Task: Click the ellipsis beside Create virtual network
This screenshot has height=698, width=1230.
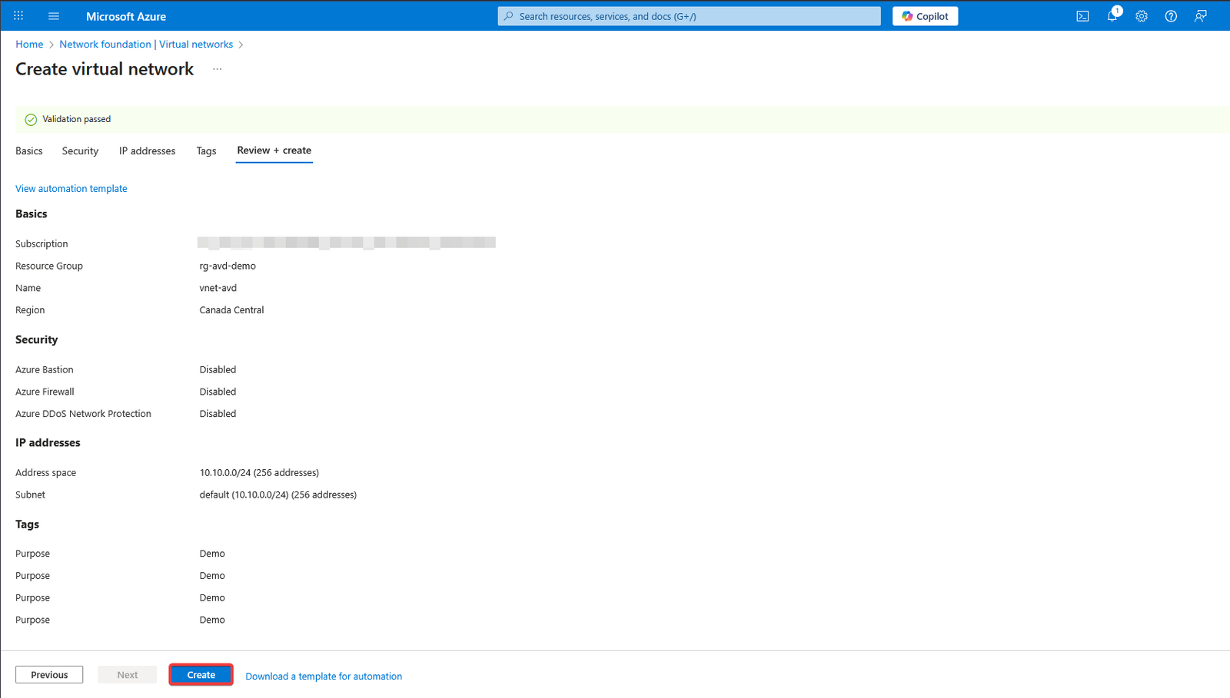Action: click(x=218, y=69)
